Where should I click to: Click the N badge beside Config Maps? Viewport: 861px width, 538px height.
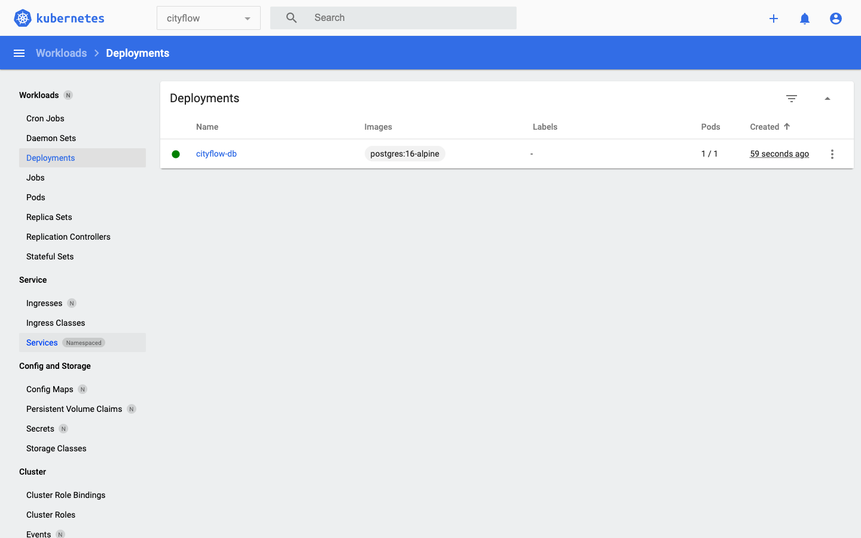(83, 389)
